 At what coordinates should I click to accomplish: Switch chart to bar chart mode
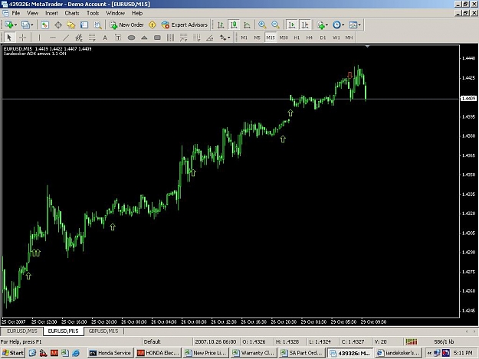coord(221,25)
